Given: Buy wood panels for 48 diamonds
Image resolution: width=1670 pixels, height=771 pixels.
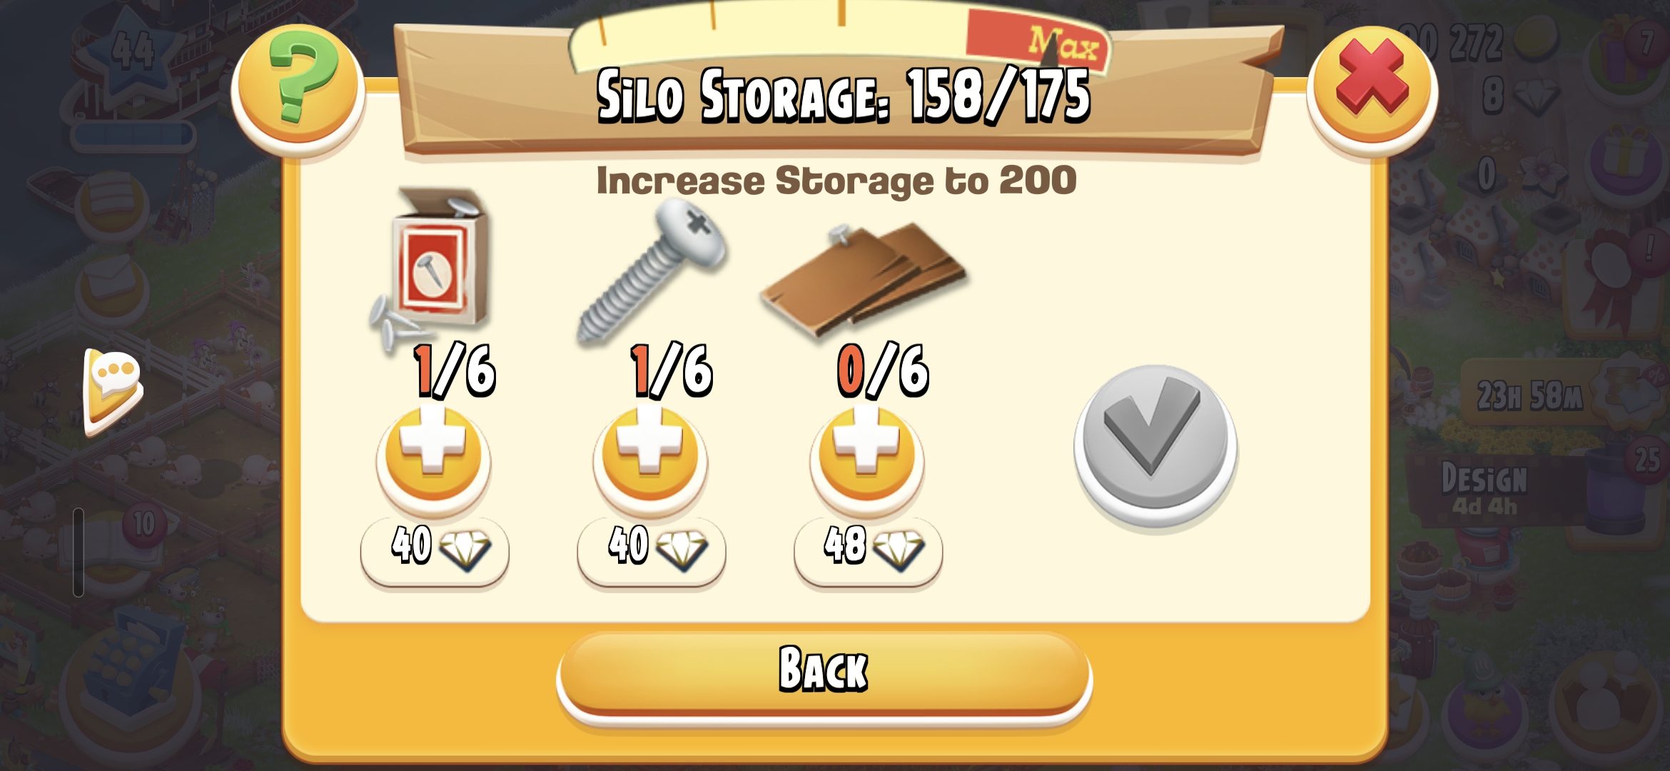Looking at the screenshot, I should 869,550.
